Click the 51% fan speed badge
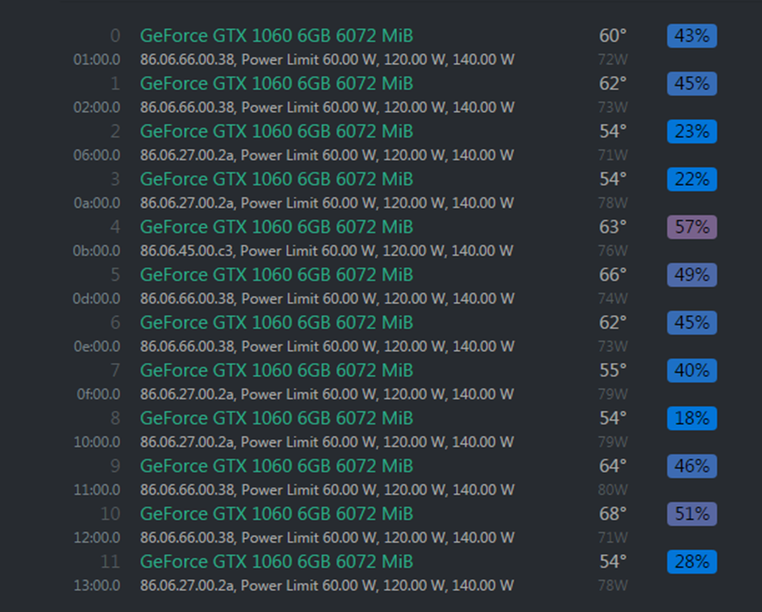762x612 pixels. pos(692,514)
